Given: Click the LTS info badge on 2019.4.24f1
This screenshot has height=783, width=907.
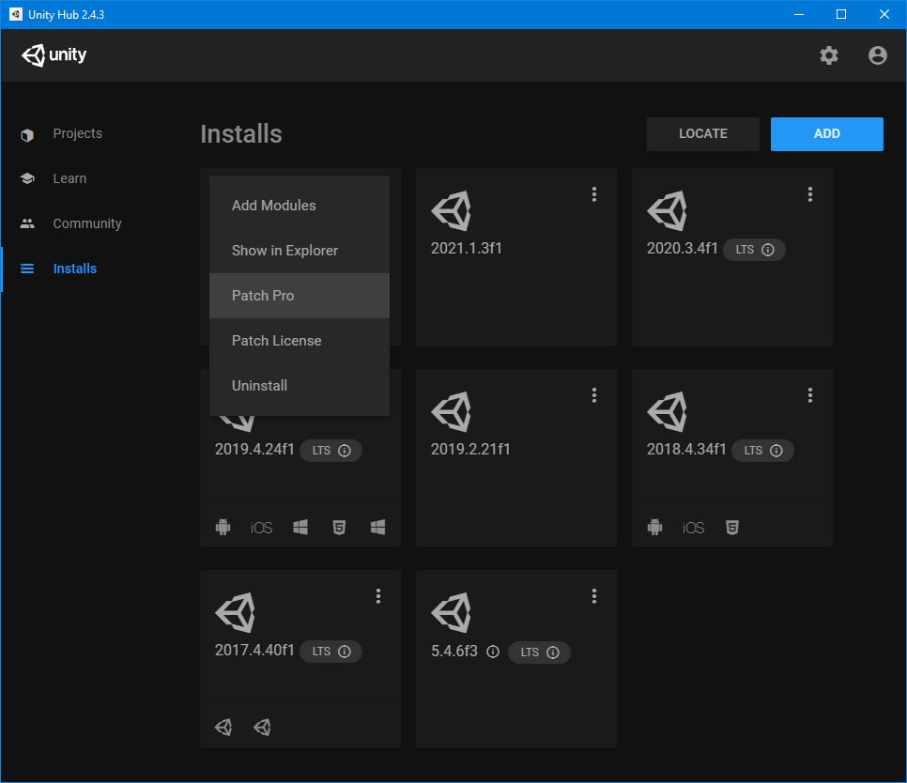Looking at the screenshot, I should 331,450.
